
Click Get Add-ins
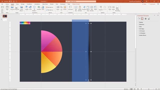point(49,7)
